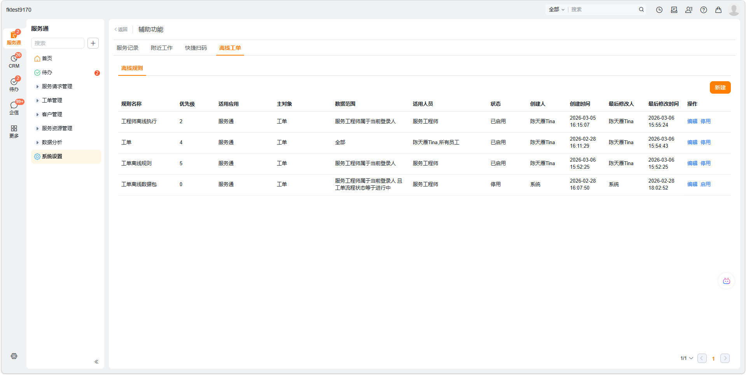
Task: Enable the 工单离线数据包 rule
Action: click(706, 184)
